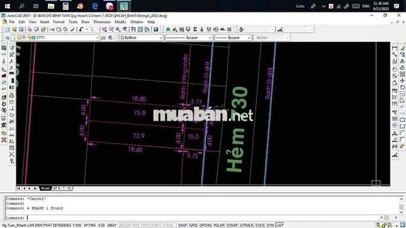Click the Zoom Realtime magnifier icon
The image size is (406, 228).
111,30
